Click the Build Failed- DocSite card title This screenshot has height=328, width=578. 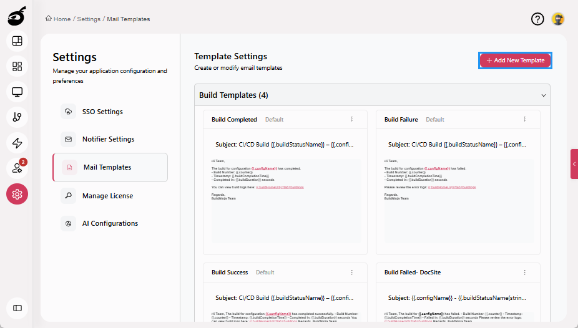[x=413, y=273]
